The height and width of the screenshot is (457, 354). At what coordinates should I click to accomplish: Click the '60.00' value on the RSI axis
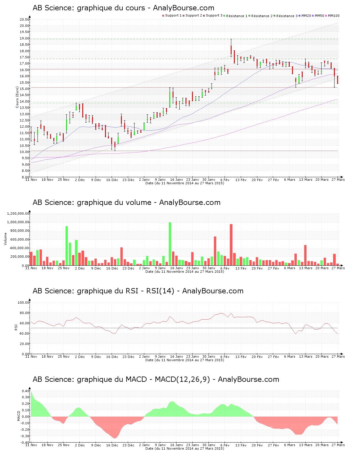(24, 323)
